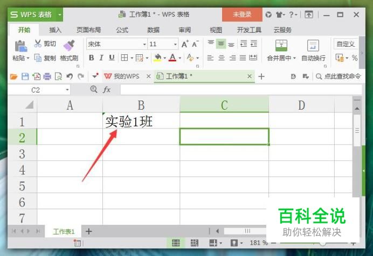Click the cell borders icon
The width and height of the screenshot is (373, 256).
125,58
